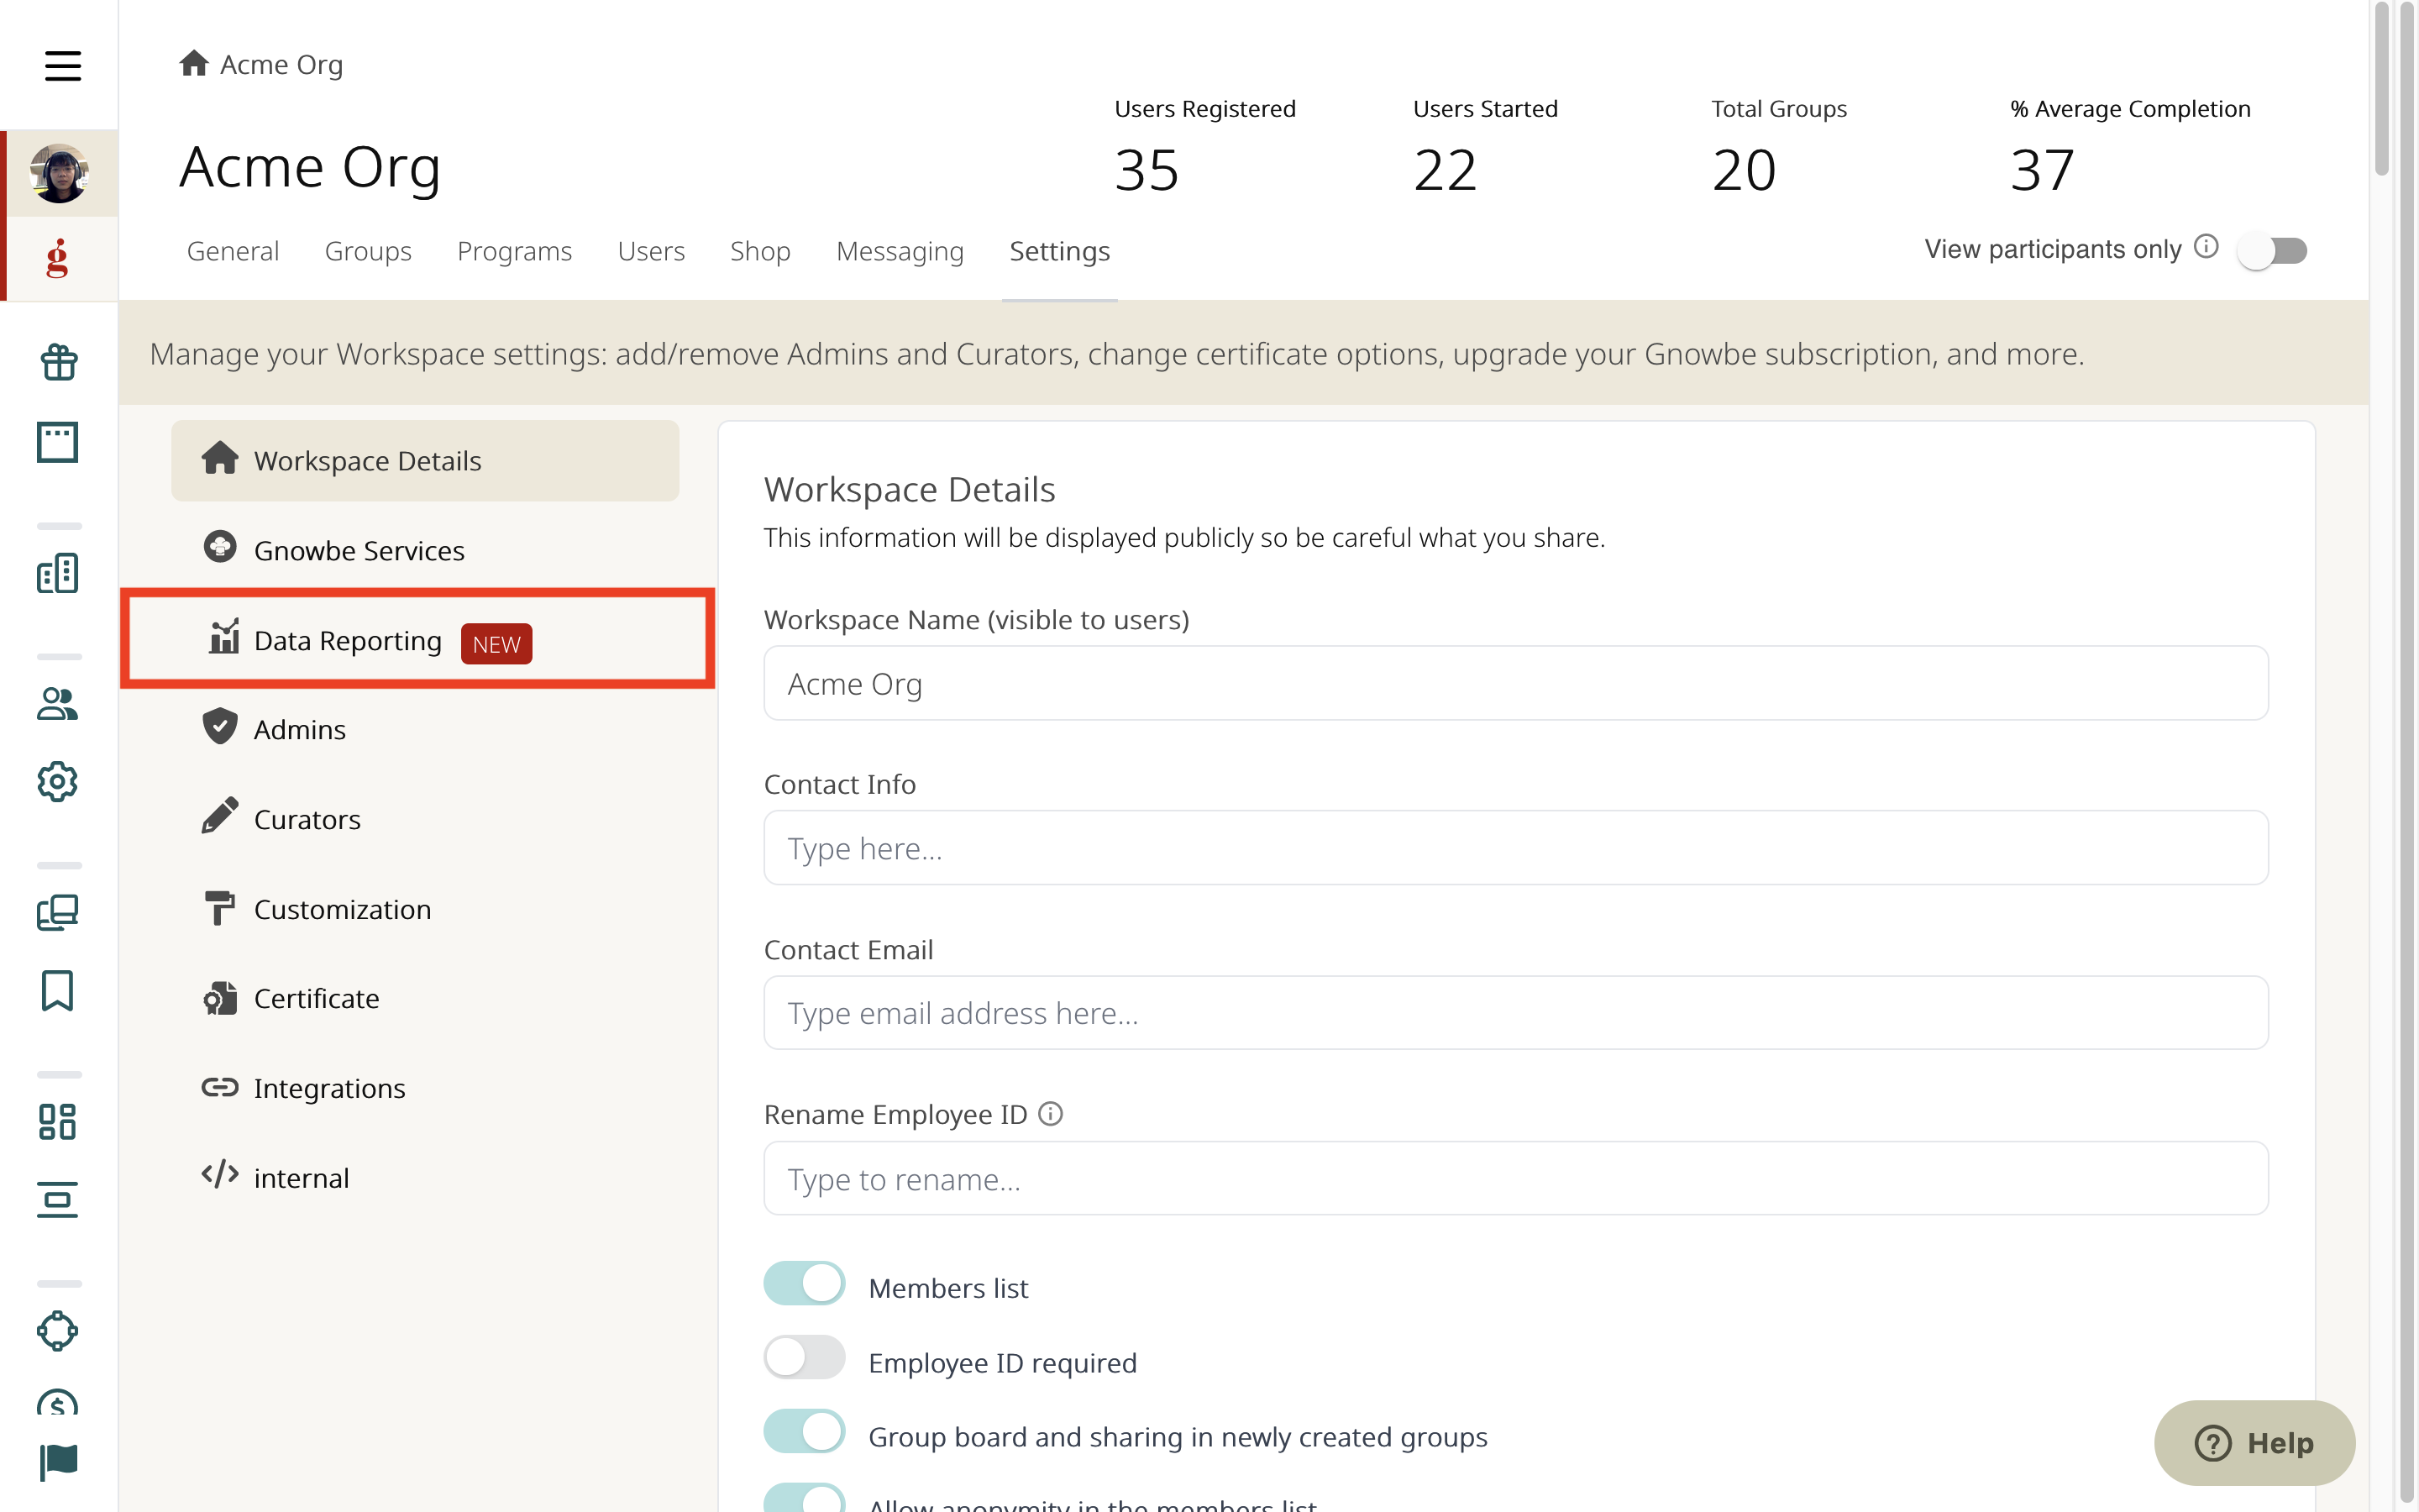This screenshot has width=2419, height=1512.
Task: Show info for View participants only
Action: (2206, 247)
